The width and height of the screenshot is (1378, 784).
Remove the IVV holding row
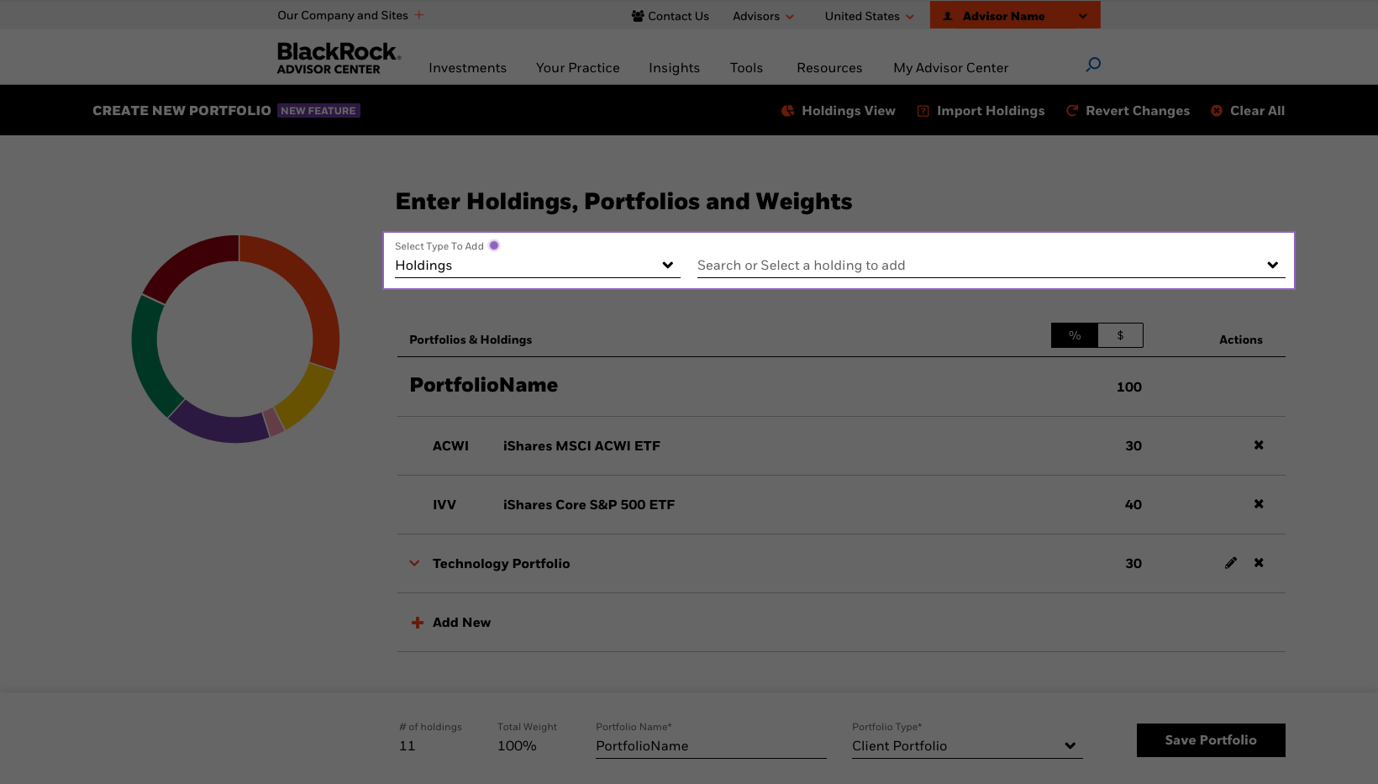1259,504
